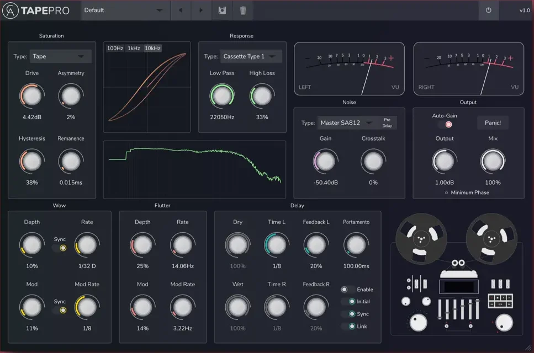This screenshot has height=353, width=534.
Task: Click the Flutter Depth knob
Action: click(x=142, y=245)
